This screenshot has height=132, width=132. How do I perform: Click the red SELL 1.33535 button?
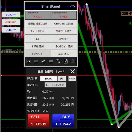click(38, 120)
